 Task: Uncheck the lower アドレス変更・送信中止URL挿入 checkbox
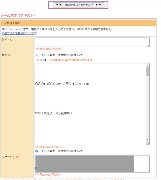pyautogui.click(x=37, y=151)
